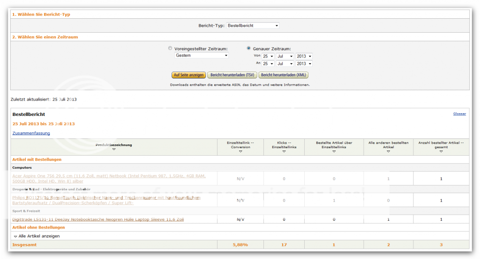Sort by Anzahl bestellter Artikel gesamt arrow
480x259 pixels.
[441, 151]
